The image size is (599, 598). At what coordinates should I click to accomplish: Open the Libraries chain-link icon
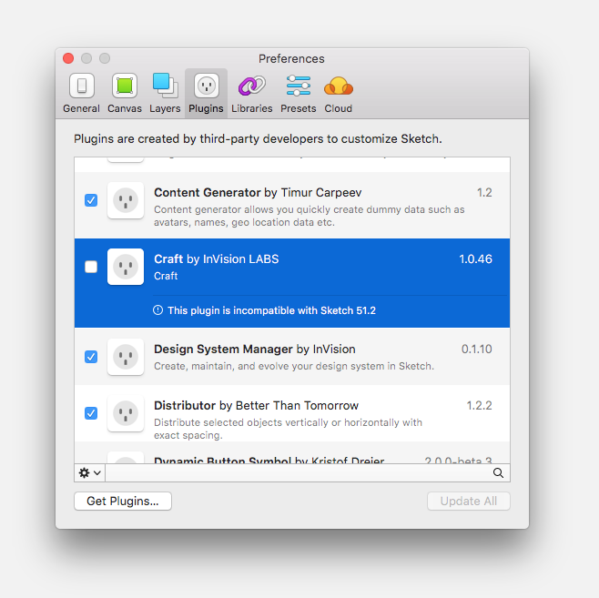click(x=251, y=93)
